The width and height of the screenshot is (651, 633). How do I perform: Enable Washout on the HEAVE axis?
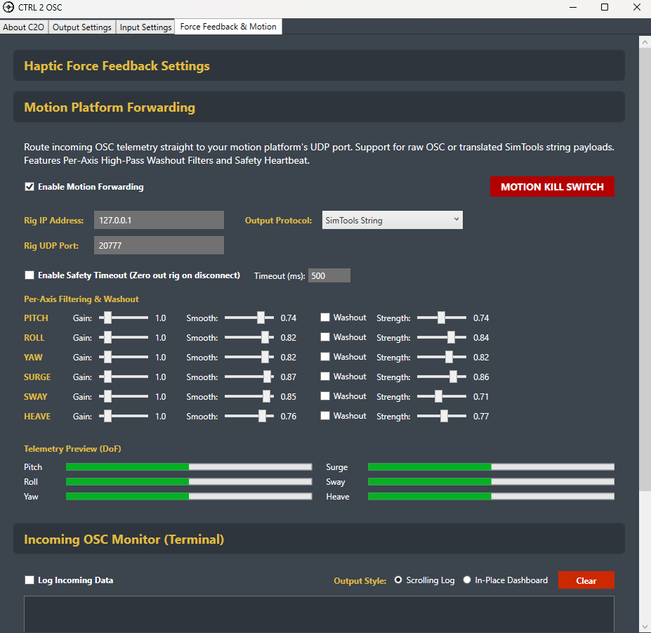[325, 415]
